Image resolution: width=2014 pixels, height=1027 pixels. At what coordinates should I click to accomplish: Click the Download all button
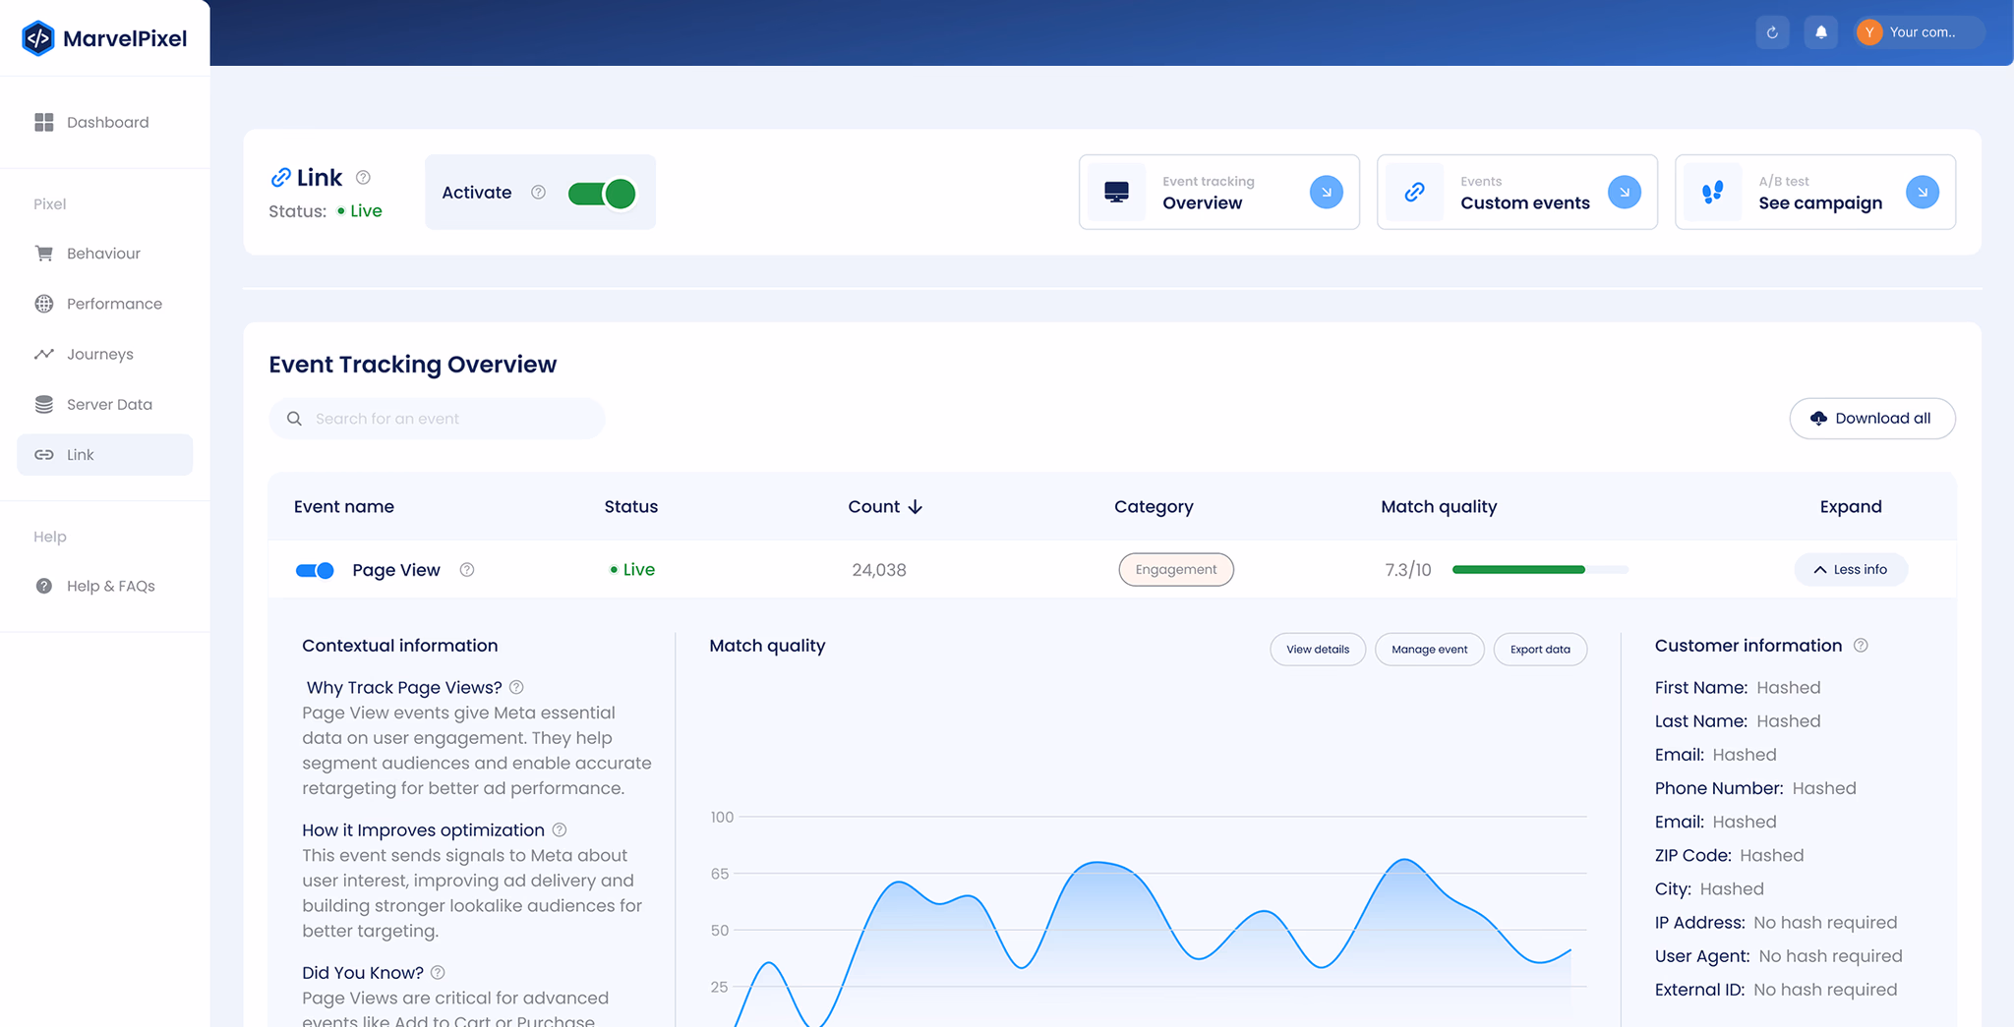pyautogui.click(x=1871, y=418)
